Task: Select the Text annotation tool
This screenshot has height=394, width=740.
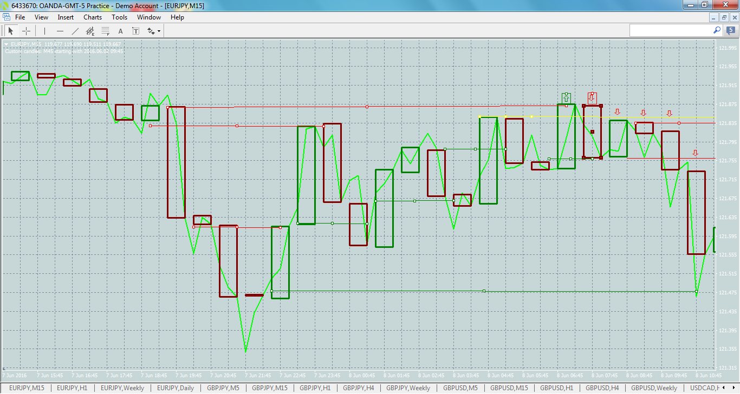Action: coord(120,31)
